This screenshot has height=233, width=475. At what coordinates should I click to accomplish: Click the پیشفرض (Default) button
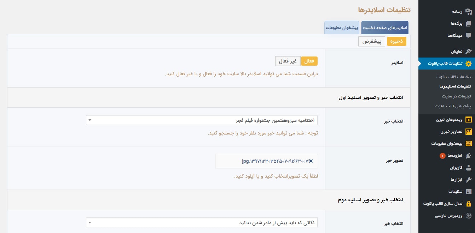(372, 41)
